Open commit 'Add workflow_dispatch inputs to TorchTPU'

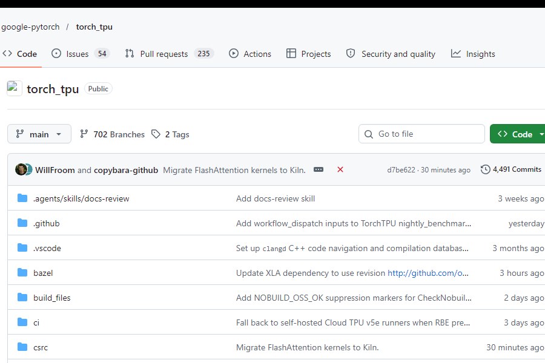[354, 223]
